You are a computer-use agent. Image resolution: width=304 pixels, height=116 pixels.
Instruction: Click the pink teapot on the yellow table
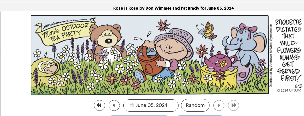tap(220, 61)
